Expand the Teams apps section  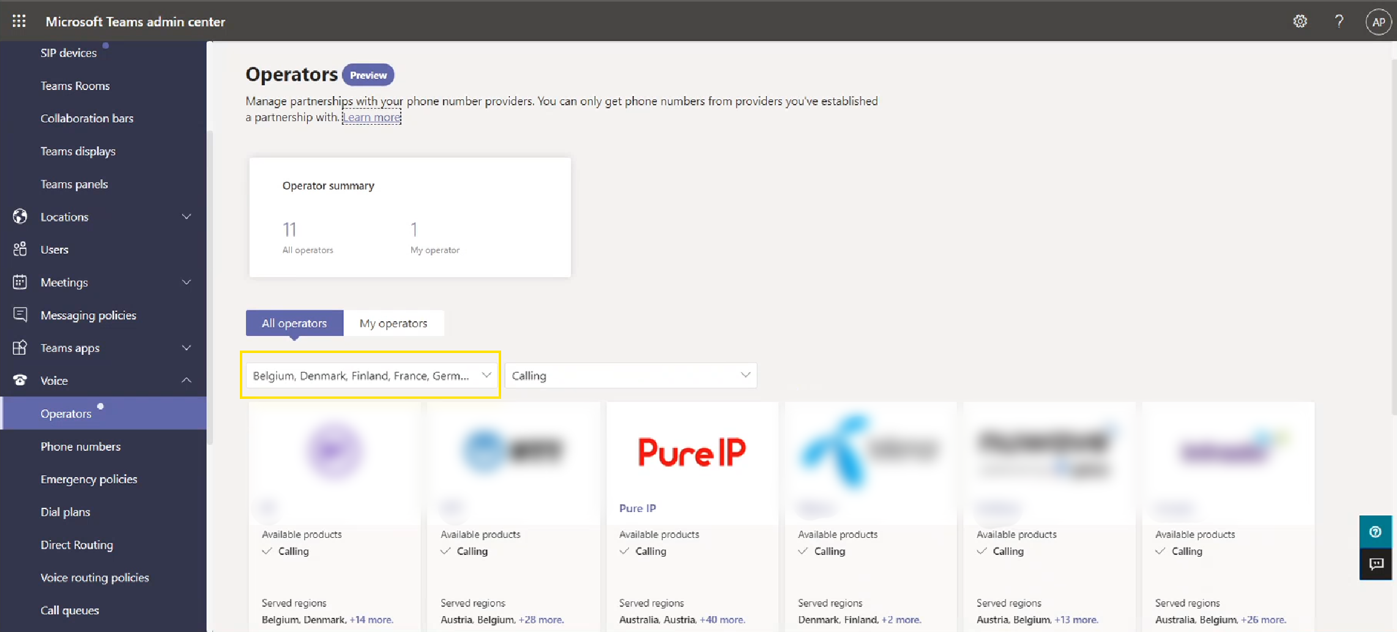187,348
